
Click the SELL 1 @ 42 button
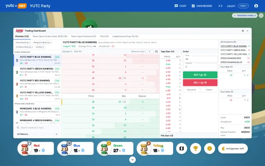point(200,83)
